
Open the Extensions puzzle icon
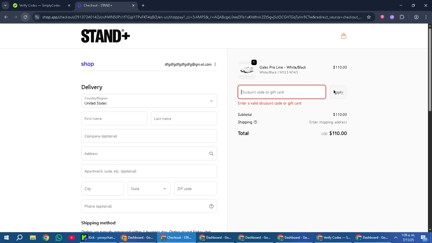(x=402, y=17)
